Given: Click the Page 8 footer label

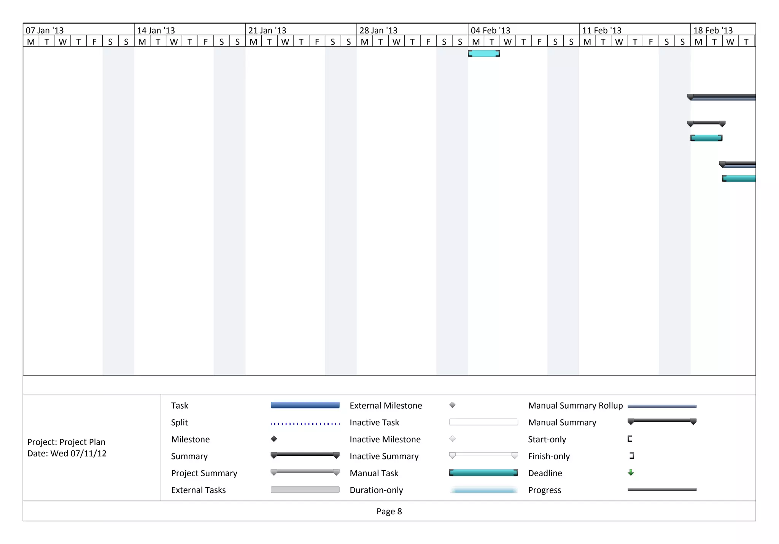Looking at the screenshot, I should click(389, 511).
